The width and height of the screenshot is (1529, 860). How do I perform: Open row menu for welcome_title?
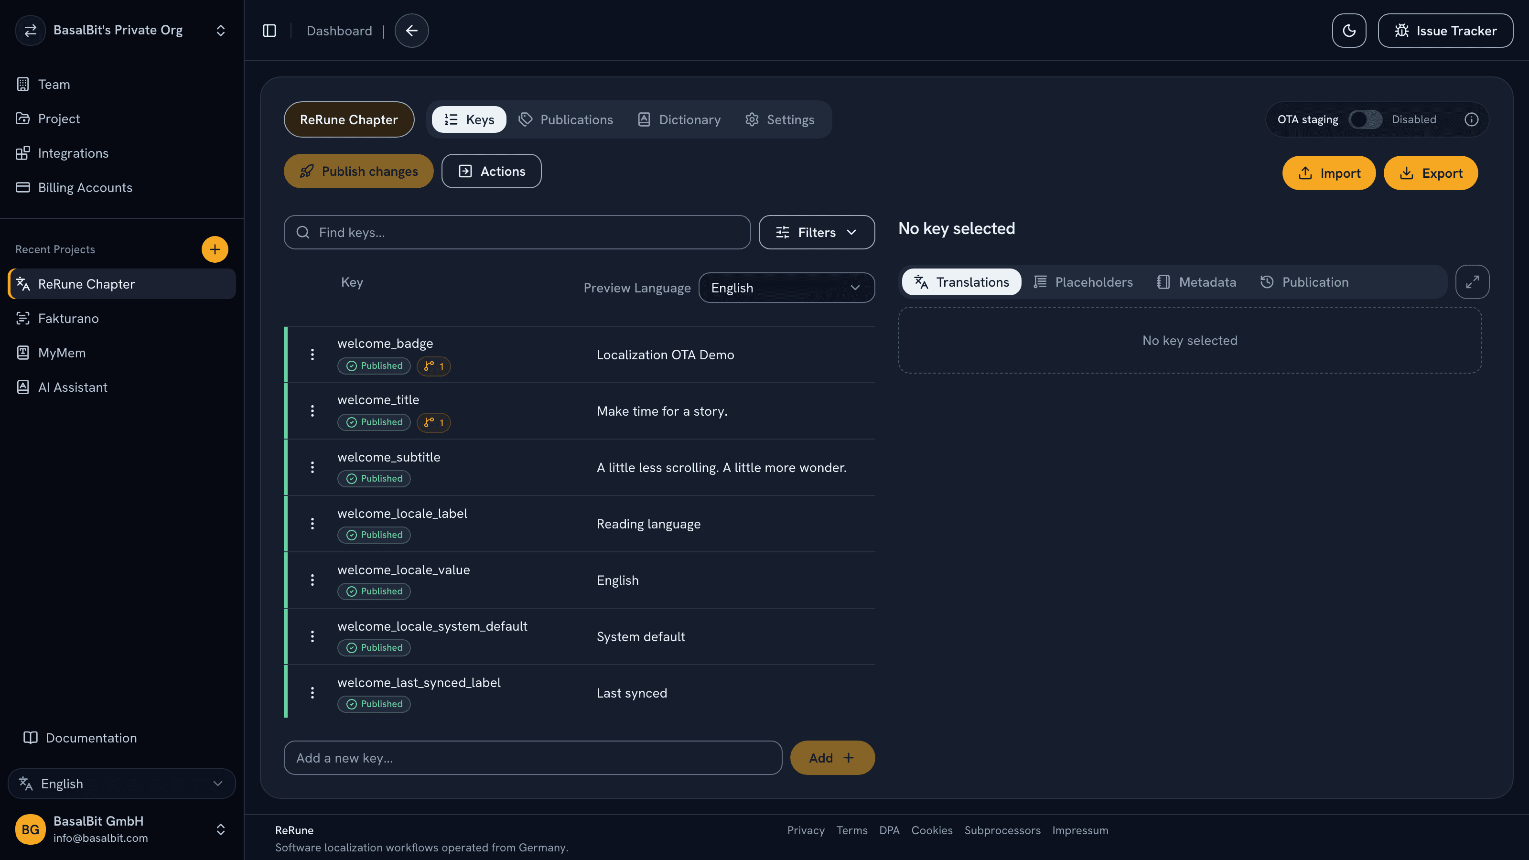coord(312,411)
